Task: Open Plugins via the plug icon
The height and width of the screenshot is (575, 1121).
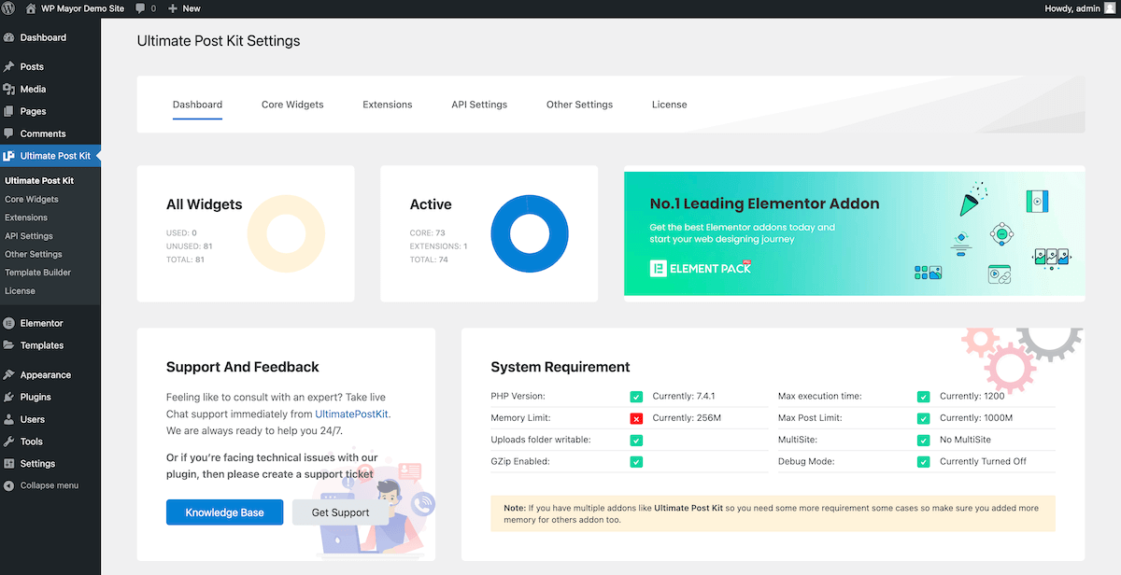Action: click(x=9, y=397)
